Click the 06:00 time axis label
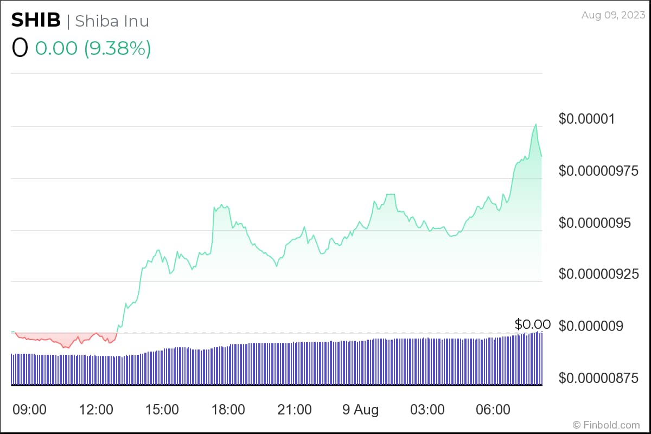Image resolution: width=651 pixels, height=434 pixels. point(494,409)
